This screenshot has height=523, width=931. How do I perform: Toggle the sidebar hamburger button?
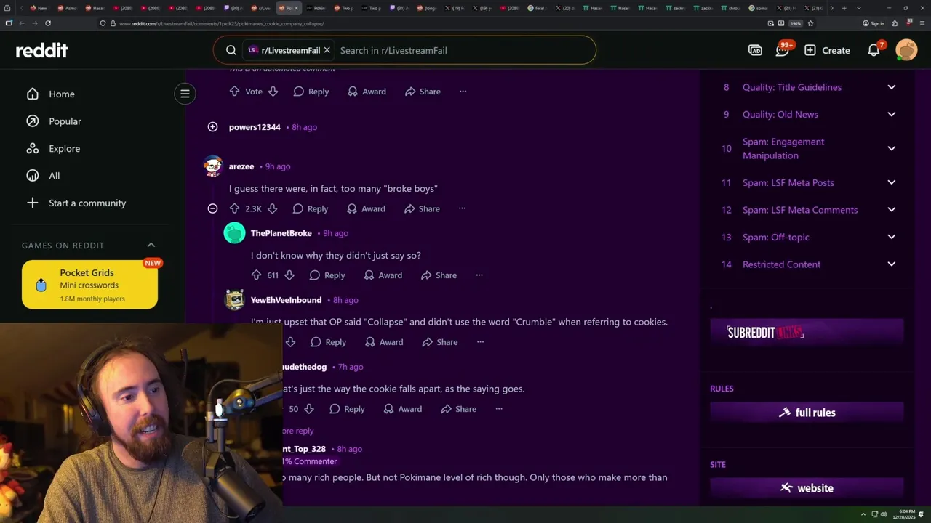[185, 94]
